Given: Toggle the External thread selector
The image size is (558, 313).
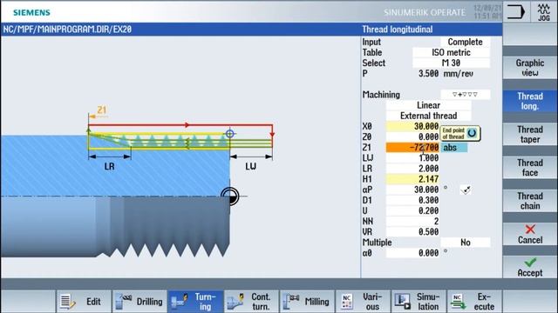Looking at the screenshot, I should [428, 116].
